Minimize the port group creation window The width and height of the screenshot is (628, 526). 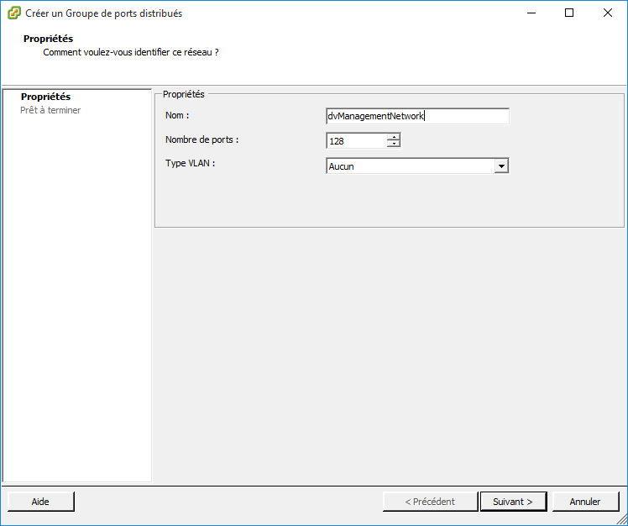click(531, 13)
